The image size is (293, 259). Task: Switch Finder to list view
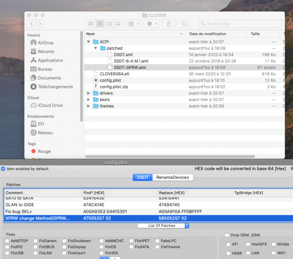click(100, 24)
